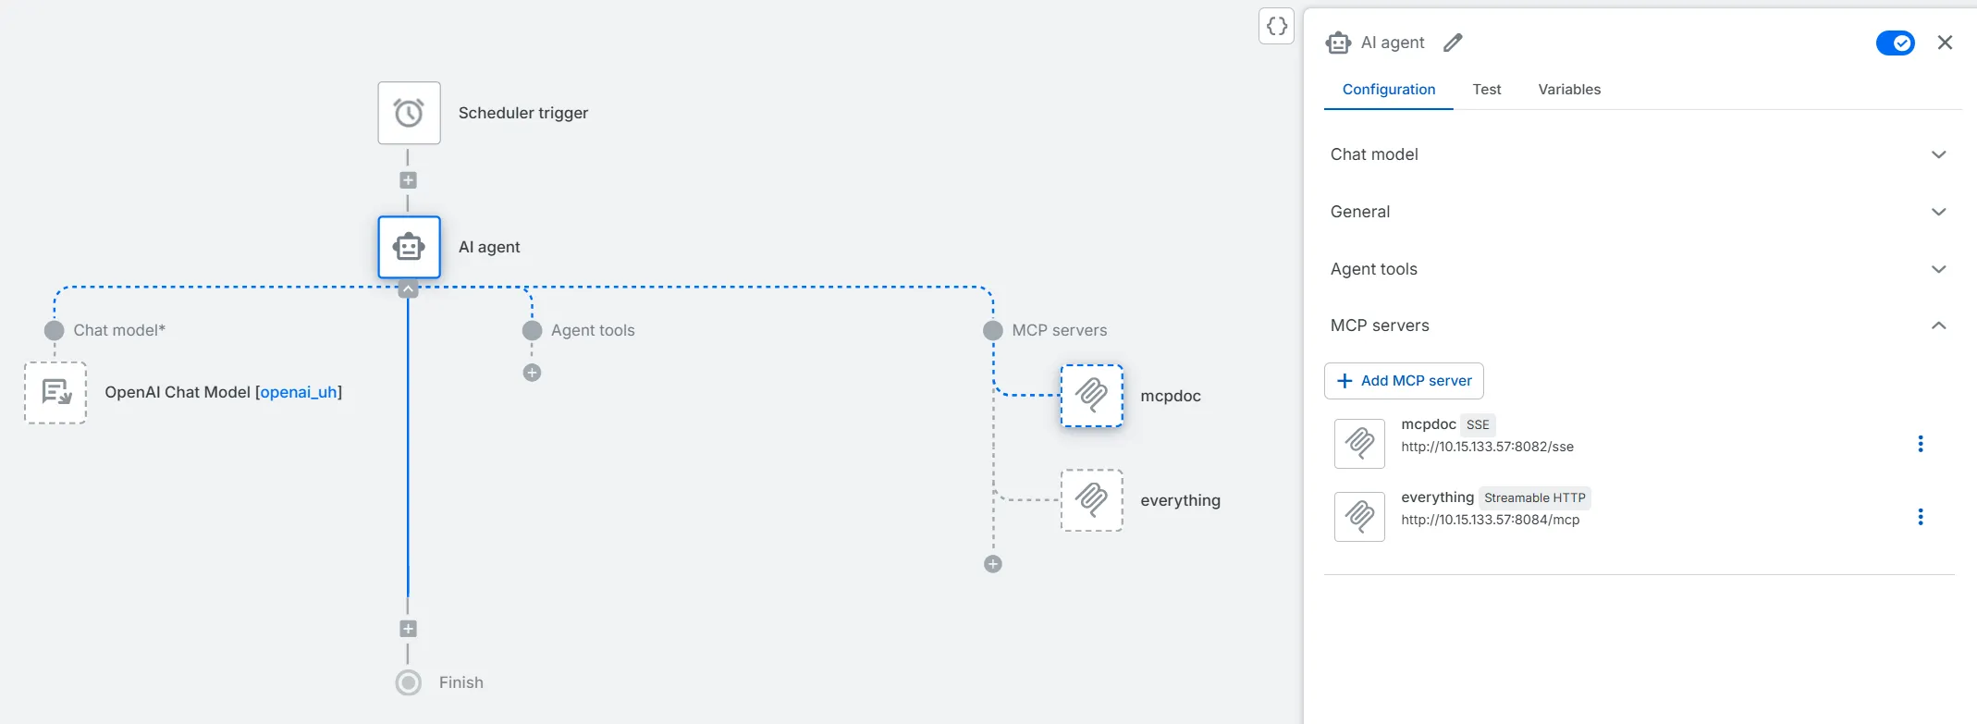Collapse the AI agent sub-branches arrow
1977x724 pixels.
click(408, 289)
